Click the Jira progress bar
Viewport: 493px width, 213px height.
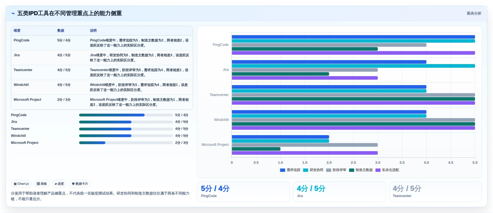coord(126,122)
